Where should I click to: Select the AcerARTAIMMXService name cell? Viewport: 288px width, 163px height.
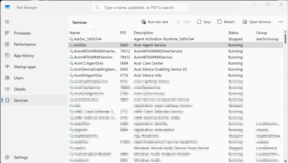coord(93,57)
